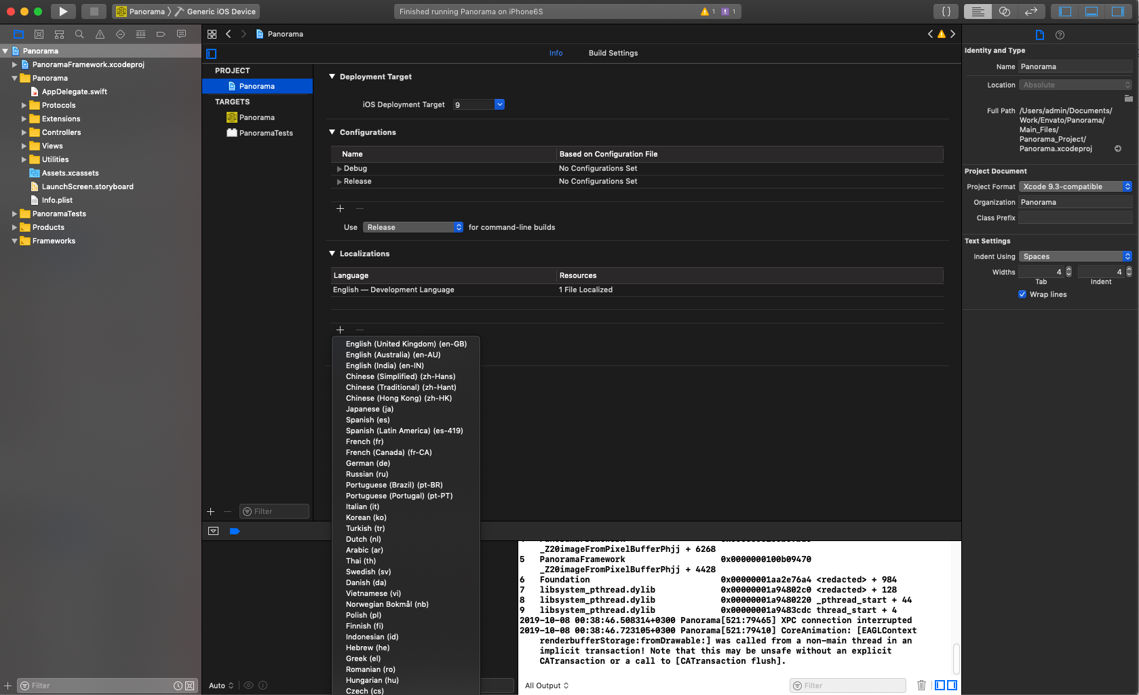This screenshot has width=1139, height=695.
Task: Hide the console pane
Action: [x=952, y=686]
